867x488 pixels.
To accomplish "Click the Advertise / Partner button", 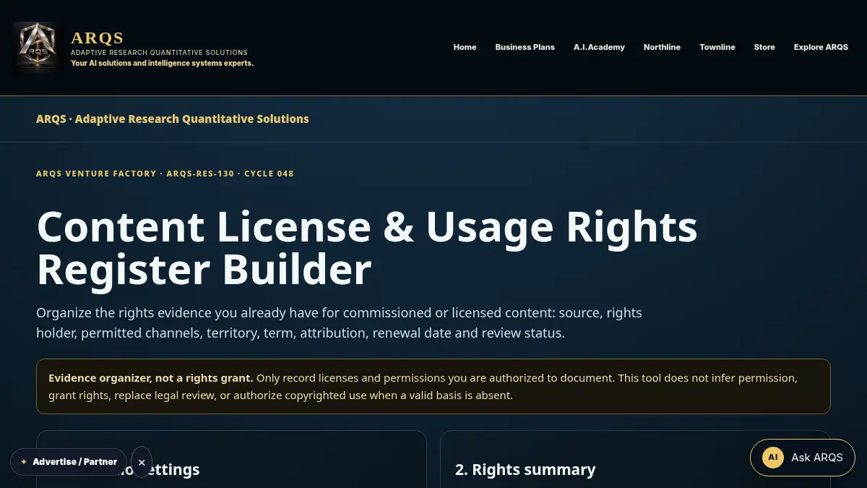I will point(69,462).
